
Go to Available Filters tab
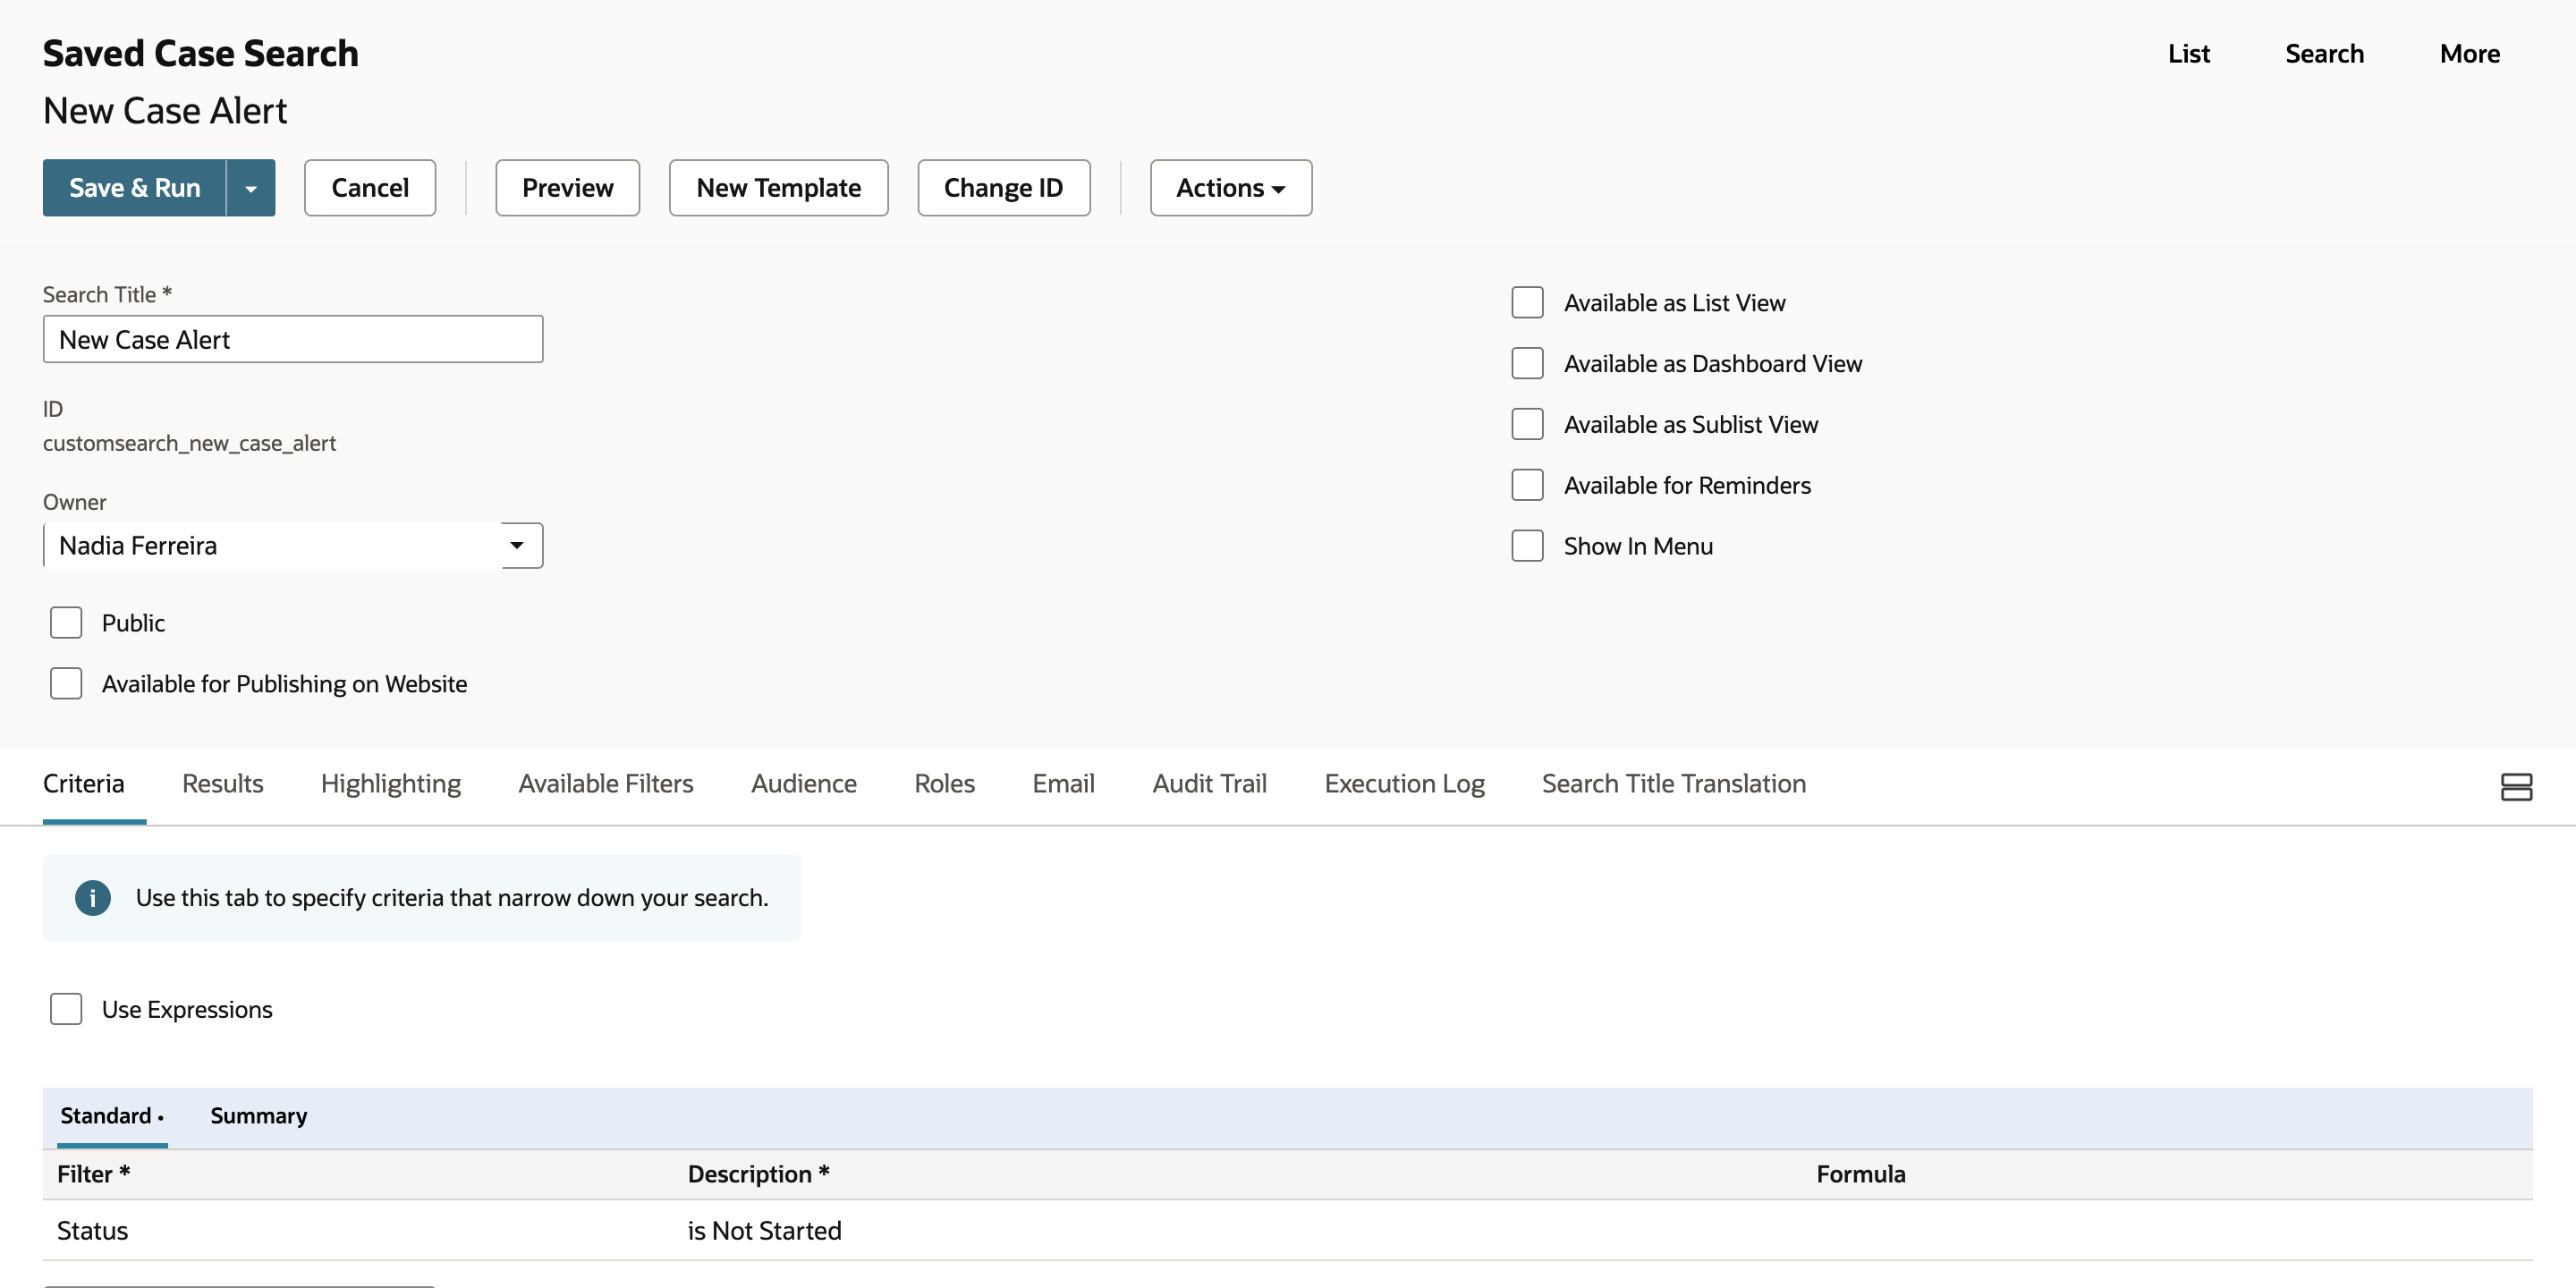(605, 783)
